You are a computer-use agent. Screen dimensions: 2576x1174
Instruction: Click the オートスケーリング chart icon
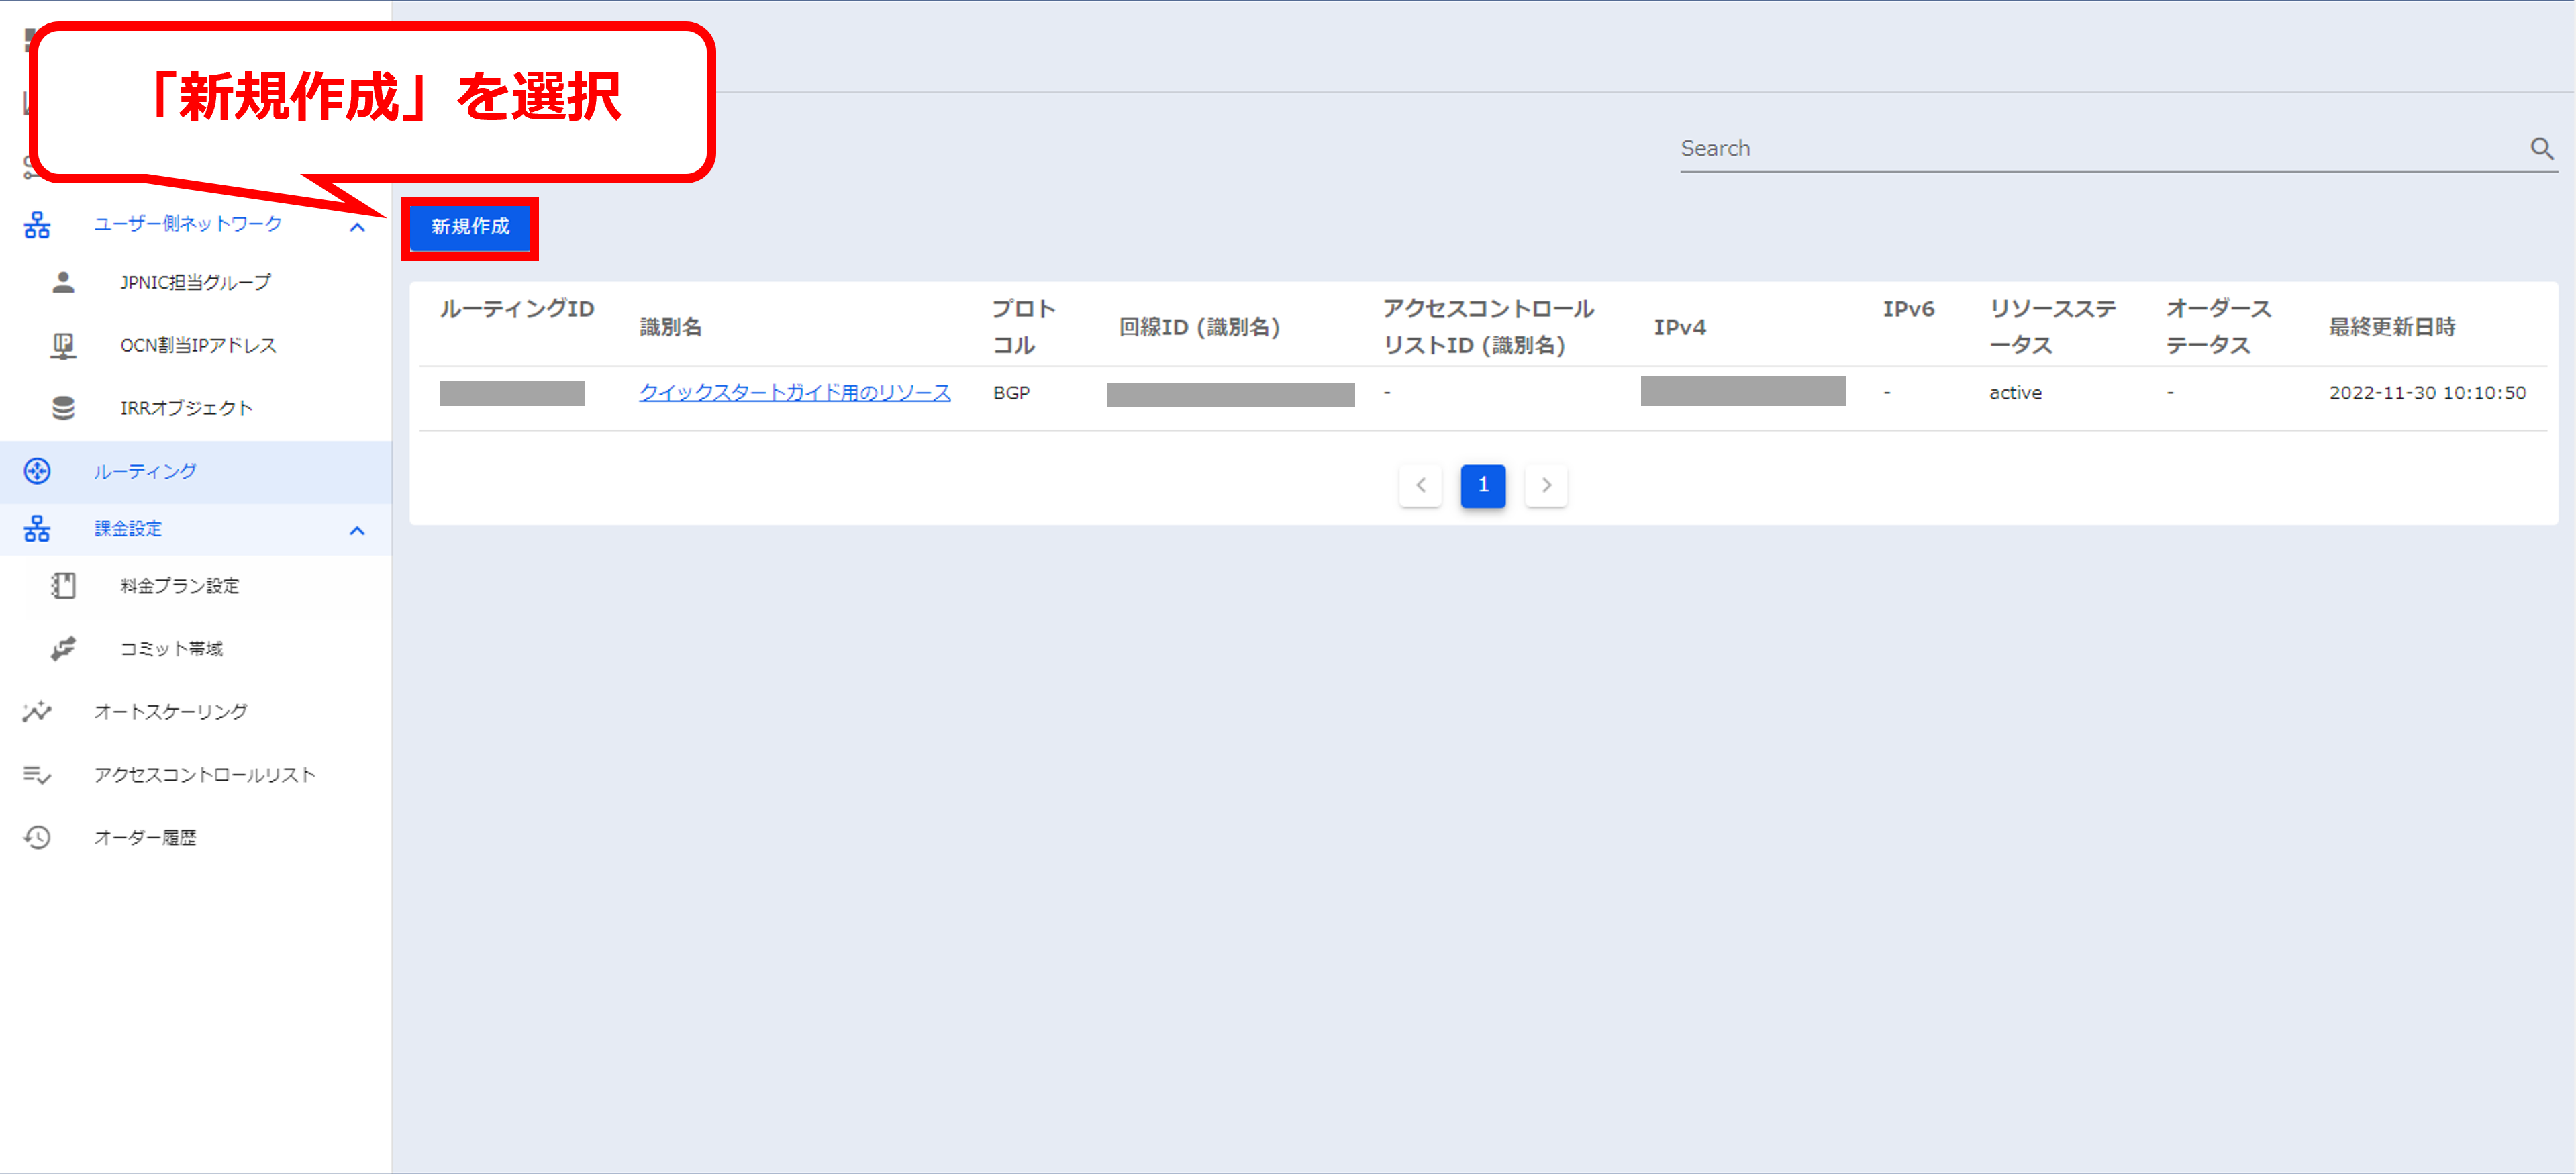point(37,712)
